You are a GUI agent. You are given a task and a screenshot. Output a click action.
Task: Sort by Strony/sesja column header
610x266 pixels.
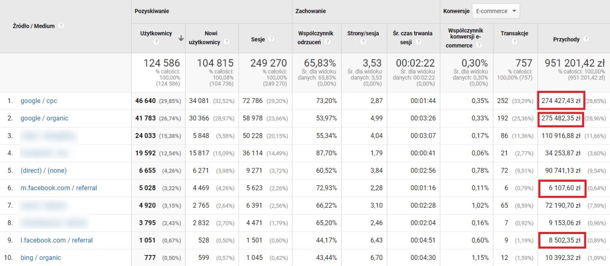pyautogui.click(x=363, y=34)
